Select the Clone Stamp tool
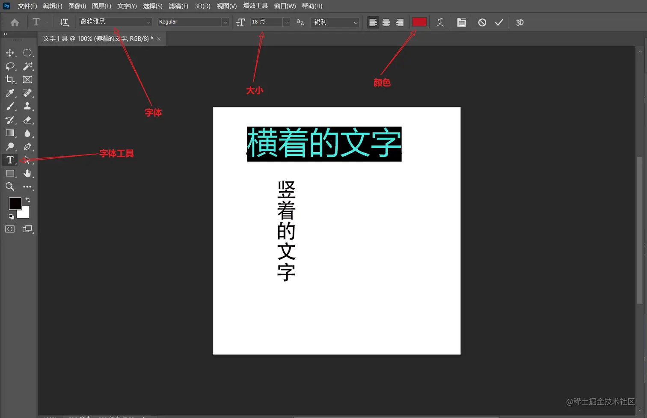Image resolution: width=647 pixels, height=418 pixels. (27, 106)
